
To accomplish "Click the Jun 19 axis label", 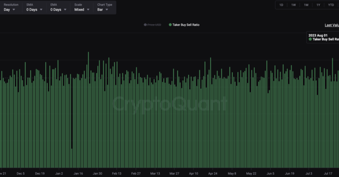I will tap(289, 173).
